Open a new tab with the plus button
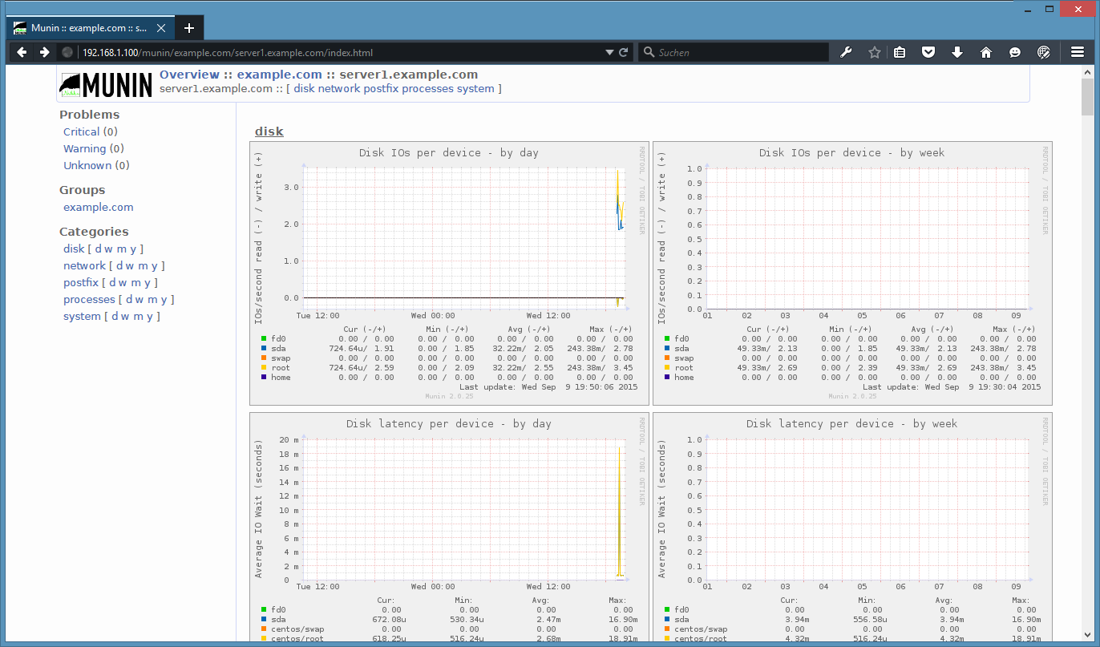The height and width of the screenshot is (647, 1100). [189, 28]
